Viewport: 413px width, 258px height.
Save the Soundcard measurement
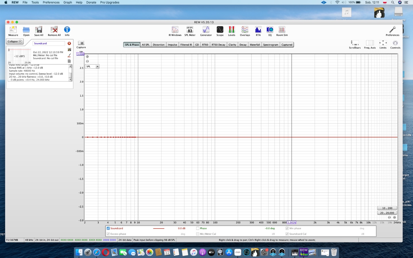(69, 49)
